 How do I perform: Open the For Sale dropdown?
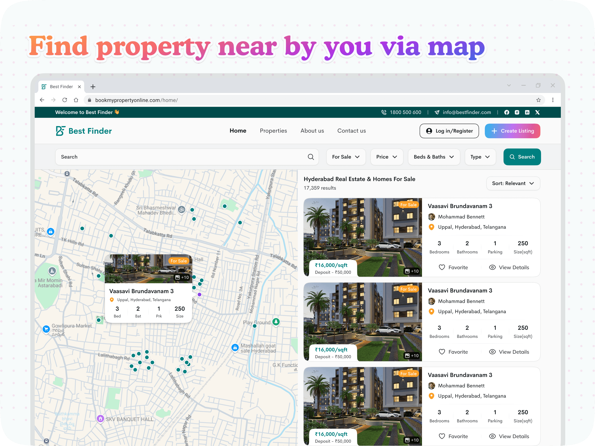[x=346, y=157]
